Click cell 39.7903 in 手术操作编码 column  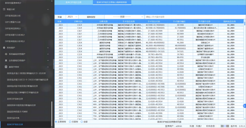click(180, 54)
